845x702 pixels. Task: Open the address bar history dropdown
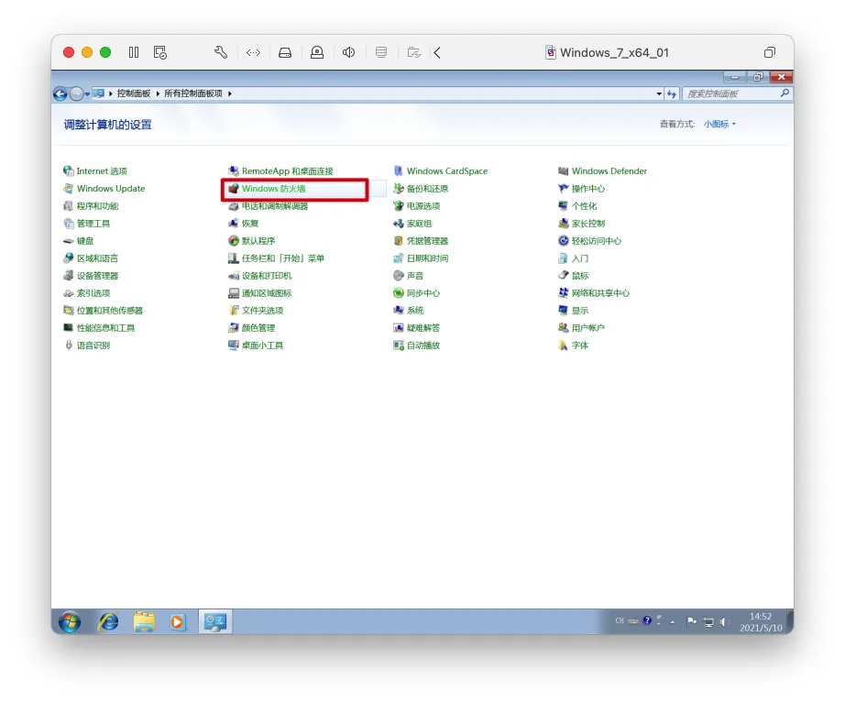coord(659,93)
